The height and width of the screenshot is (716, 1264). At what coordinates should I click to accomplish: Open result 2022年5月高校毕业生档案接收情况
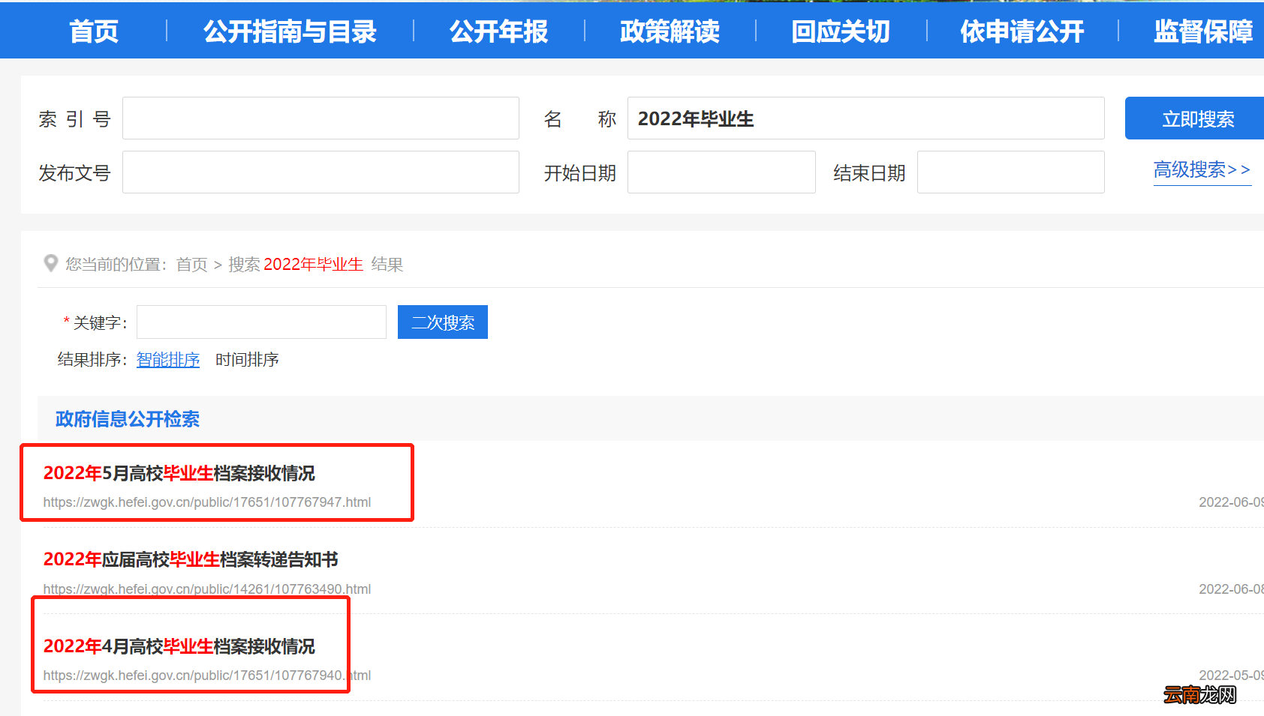tap(179, 473)
